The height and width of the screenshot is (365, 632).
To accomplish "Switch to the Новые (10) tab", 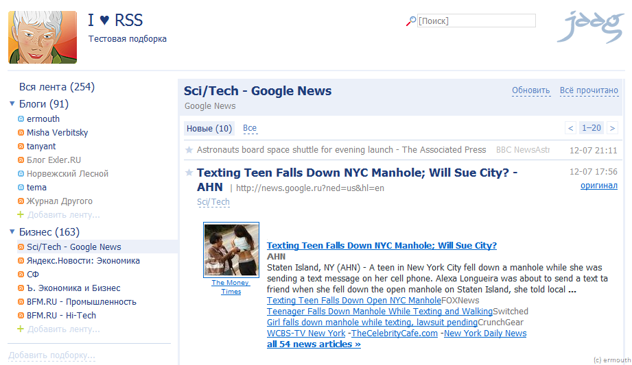I will tap(209, 128).
